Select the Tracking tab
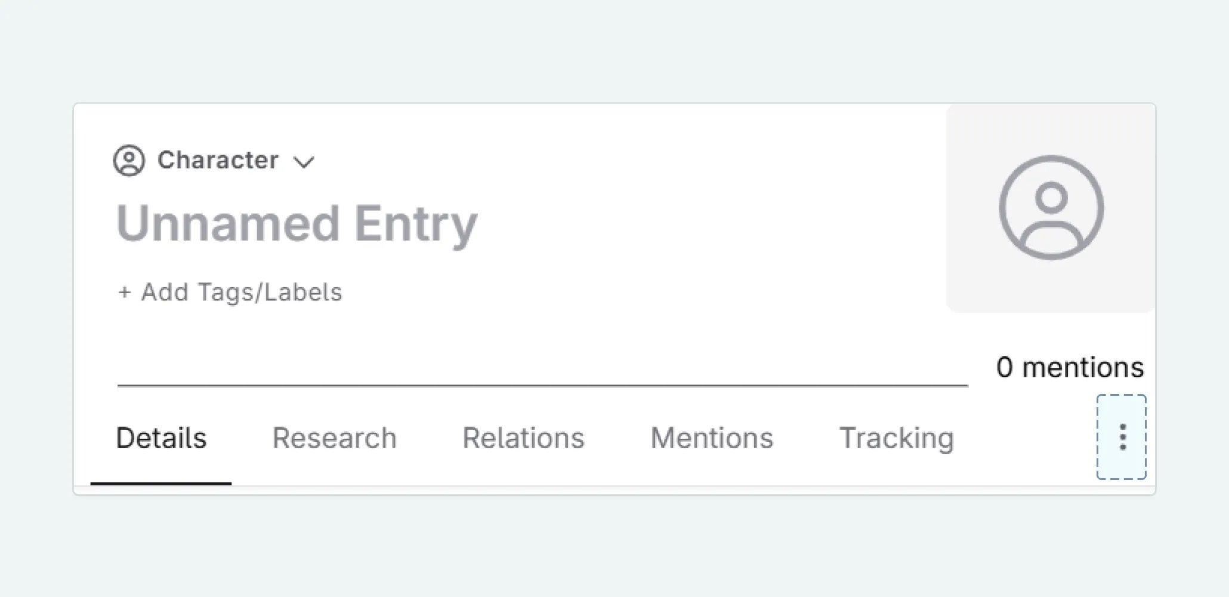 coord(897,438)
